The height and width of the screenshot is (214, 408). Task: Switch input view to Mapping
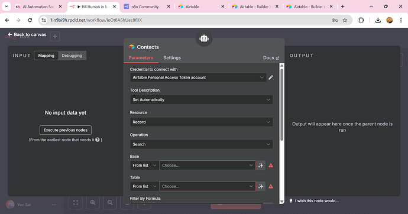(46, 56)
